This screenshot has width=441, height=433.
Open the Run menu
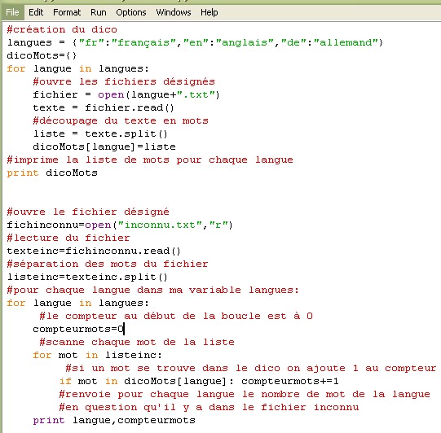[x=99, y=12]
